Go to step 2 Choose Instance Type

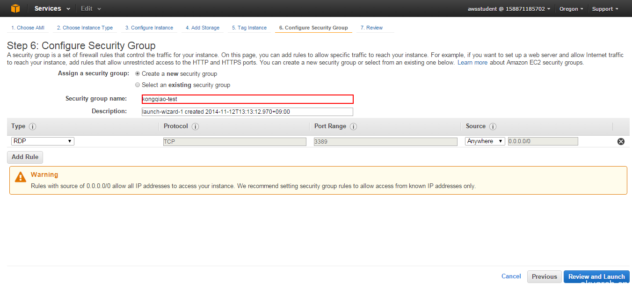click(x=85, y=28)
